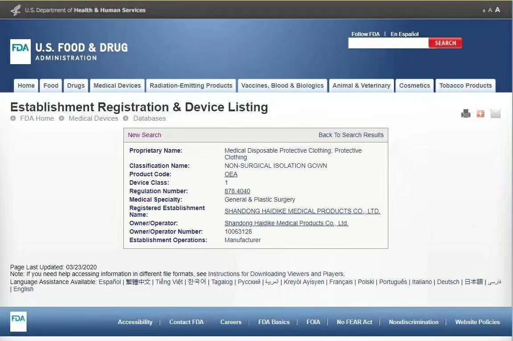Open the Cosmetics tab

pyautogui.click(x=415, y=85)
